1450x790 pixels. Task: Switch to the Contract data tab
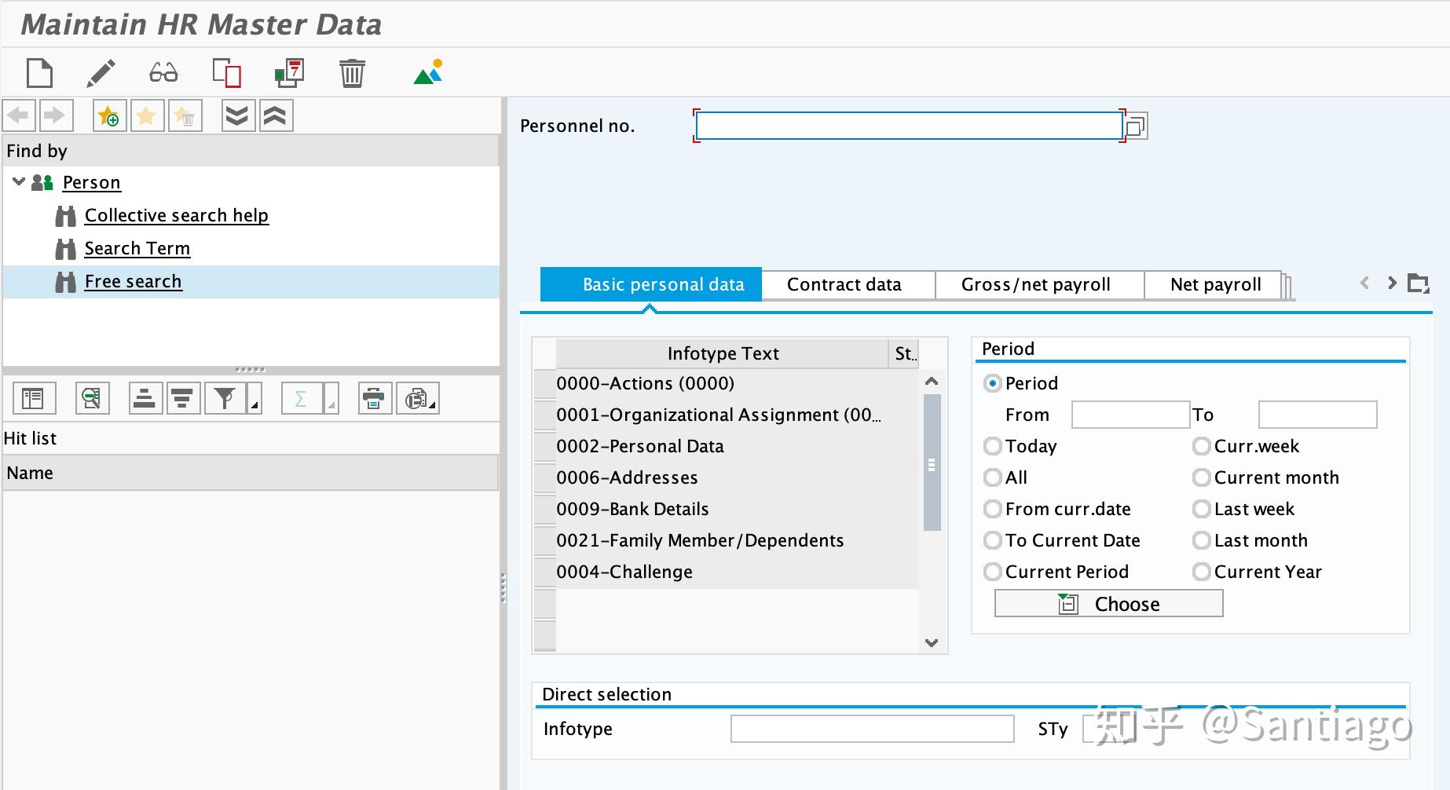pyautogui.click(x=844, y=284)
